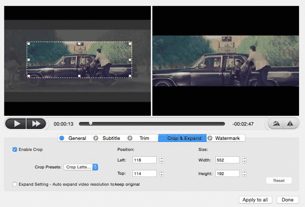Select the top-left crop handle
The width and height of the screenshot is (305, 207).
[28, 44]
